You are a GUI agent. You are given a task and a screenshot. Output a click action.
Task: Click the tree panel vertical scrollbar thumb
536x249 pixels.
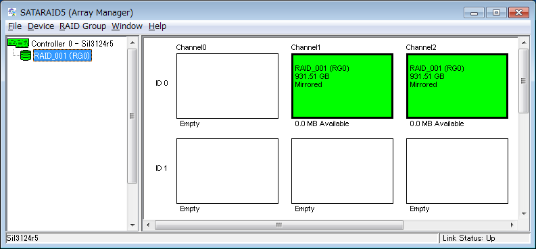[x=132, y=116]
